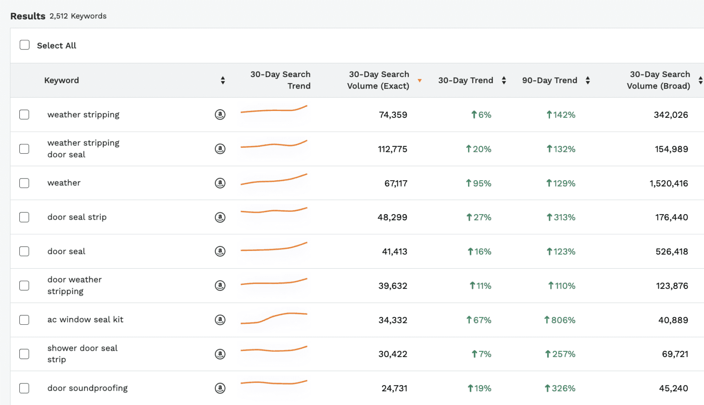Click Amazon icon for shower door seal strip
Viewport: 704px width, 405px height.
220,354
